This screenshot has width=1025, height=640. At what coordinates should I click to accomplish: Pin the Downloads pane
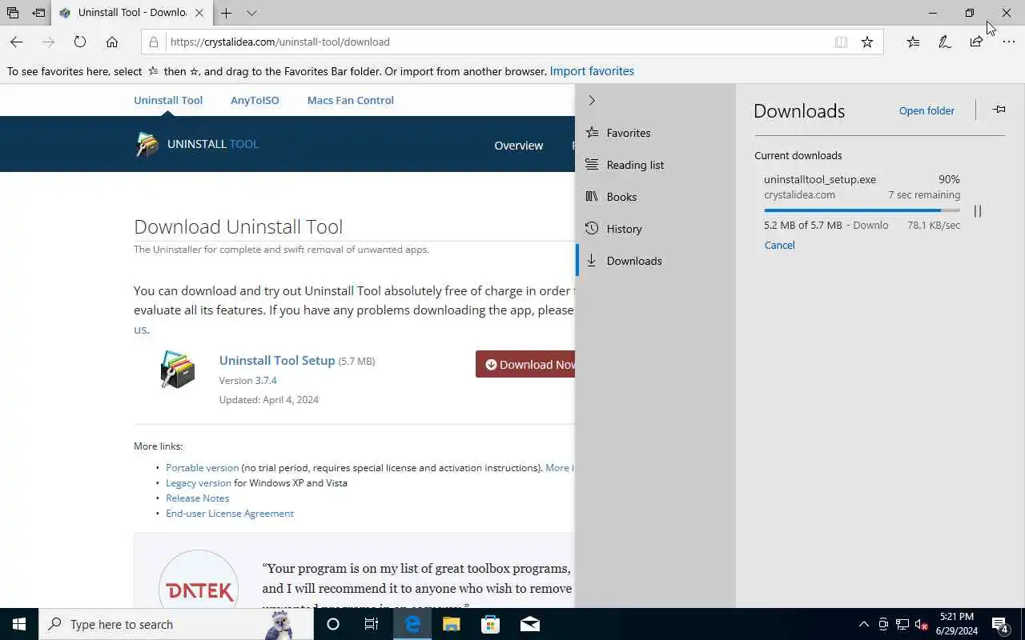(999, 110)
